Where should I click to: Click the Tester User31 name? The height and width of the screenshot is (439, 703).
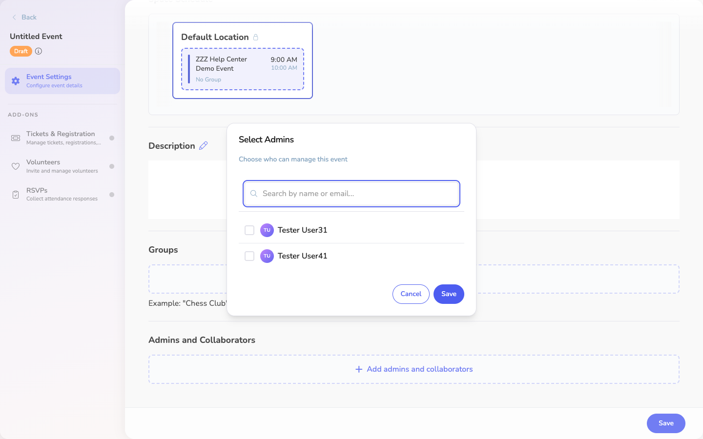pos(302,230)
